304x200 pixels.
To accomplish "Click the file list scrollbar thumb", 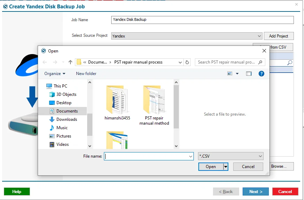I will point(176,107).
